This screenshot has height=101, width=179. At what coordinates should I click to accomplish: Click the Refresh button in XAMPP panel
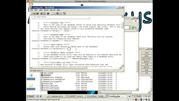[x=147, y=67]
